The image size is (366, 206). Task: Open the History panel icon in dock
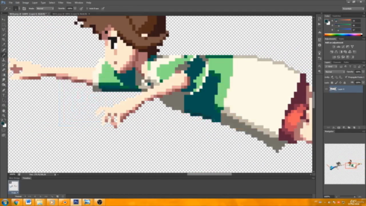(x=320, y=19)
